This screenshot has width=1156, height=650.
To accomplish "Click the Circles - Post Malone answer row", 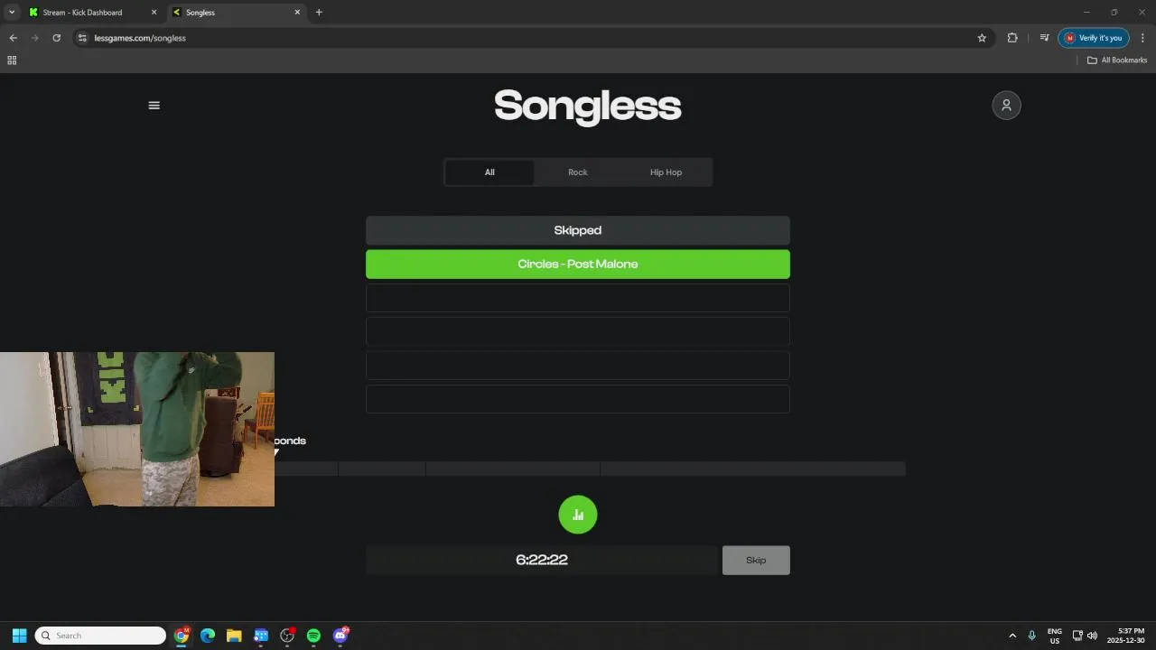I will [x=578, y=265].
